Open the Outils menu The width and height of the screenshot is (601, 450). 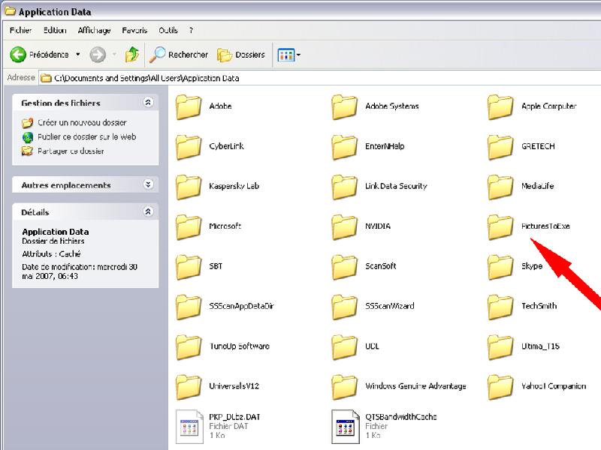tap(168, 30)
